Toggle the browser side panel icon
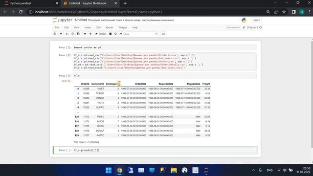Image resolution: width=313 pixels, height=176 pixels. pyautogui.click(x=293, y=12)
